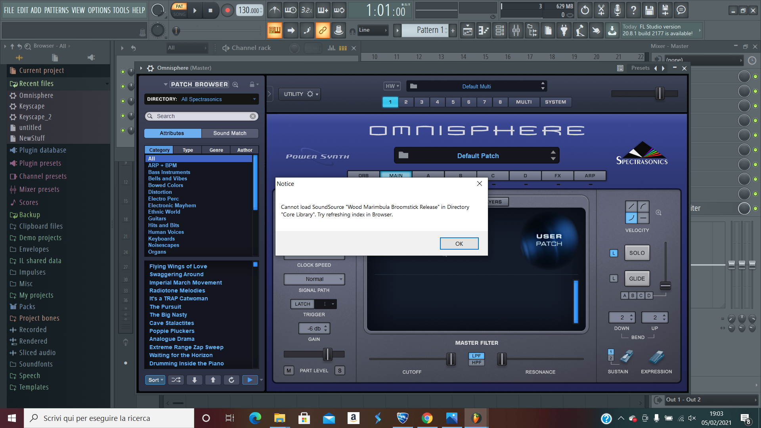Image resolution: width=761 pixels, height=428 pixels.
Task: Click the Genre column header
Action: tap(216, 150)
